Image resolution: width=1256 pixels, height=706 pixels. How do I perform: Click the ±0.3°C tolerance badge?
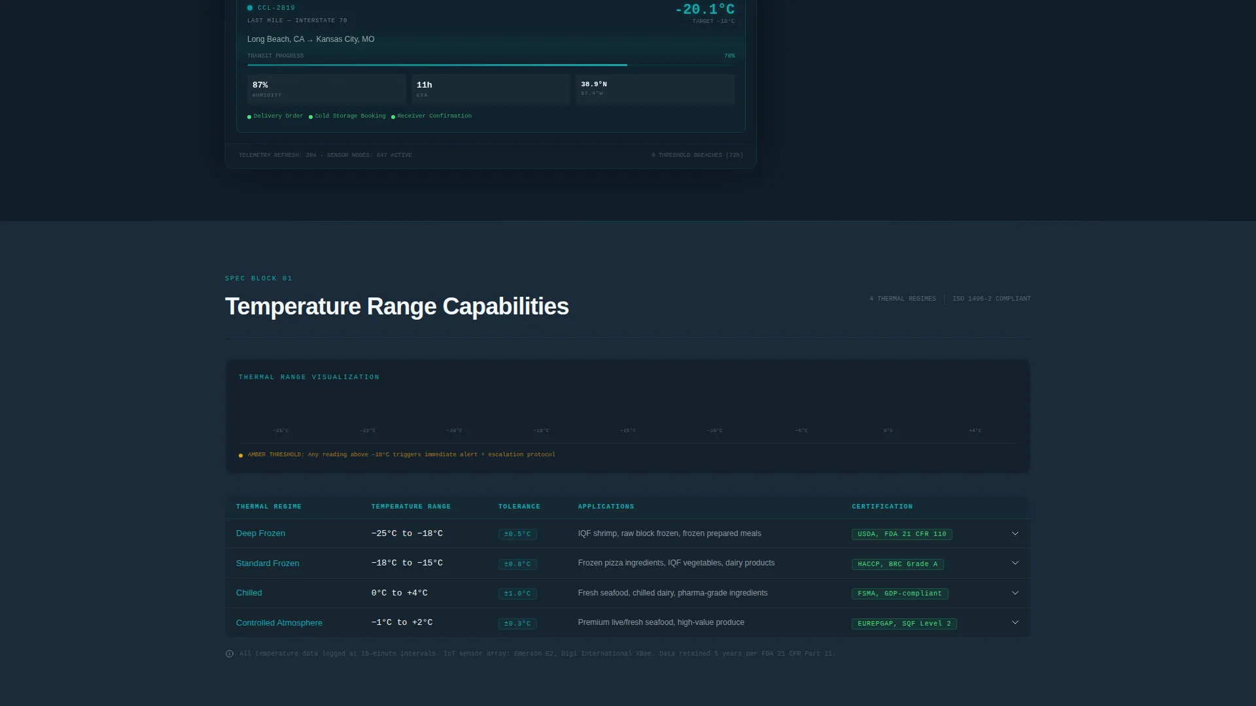[x=517, y=624]
